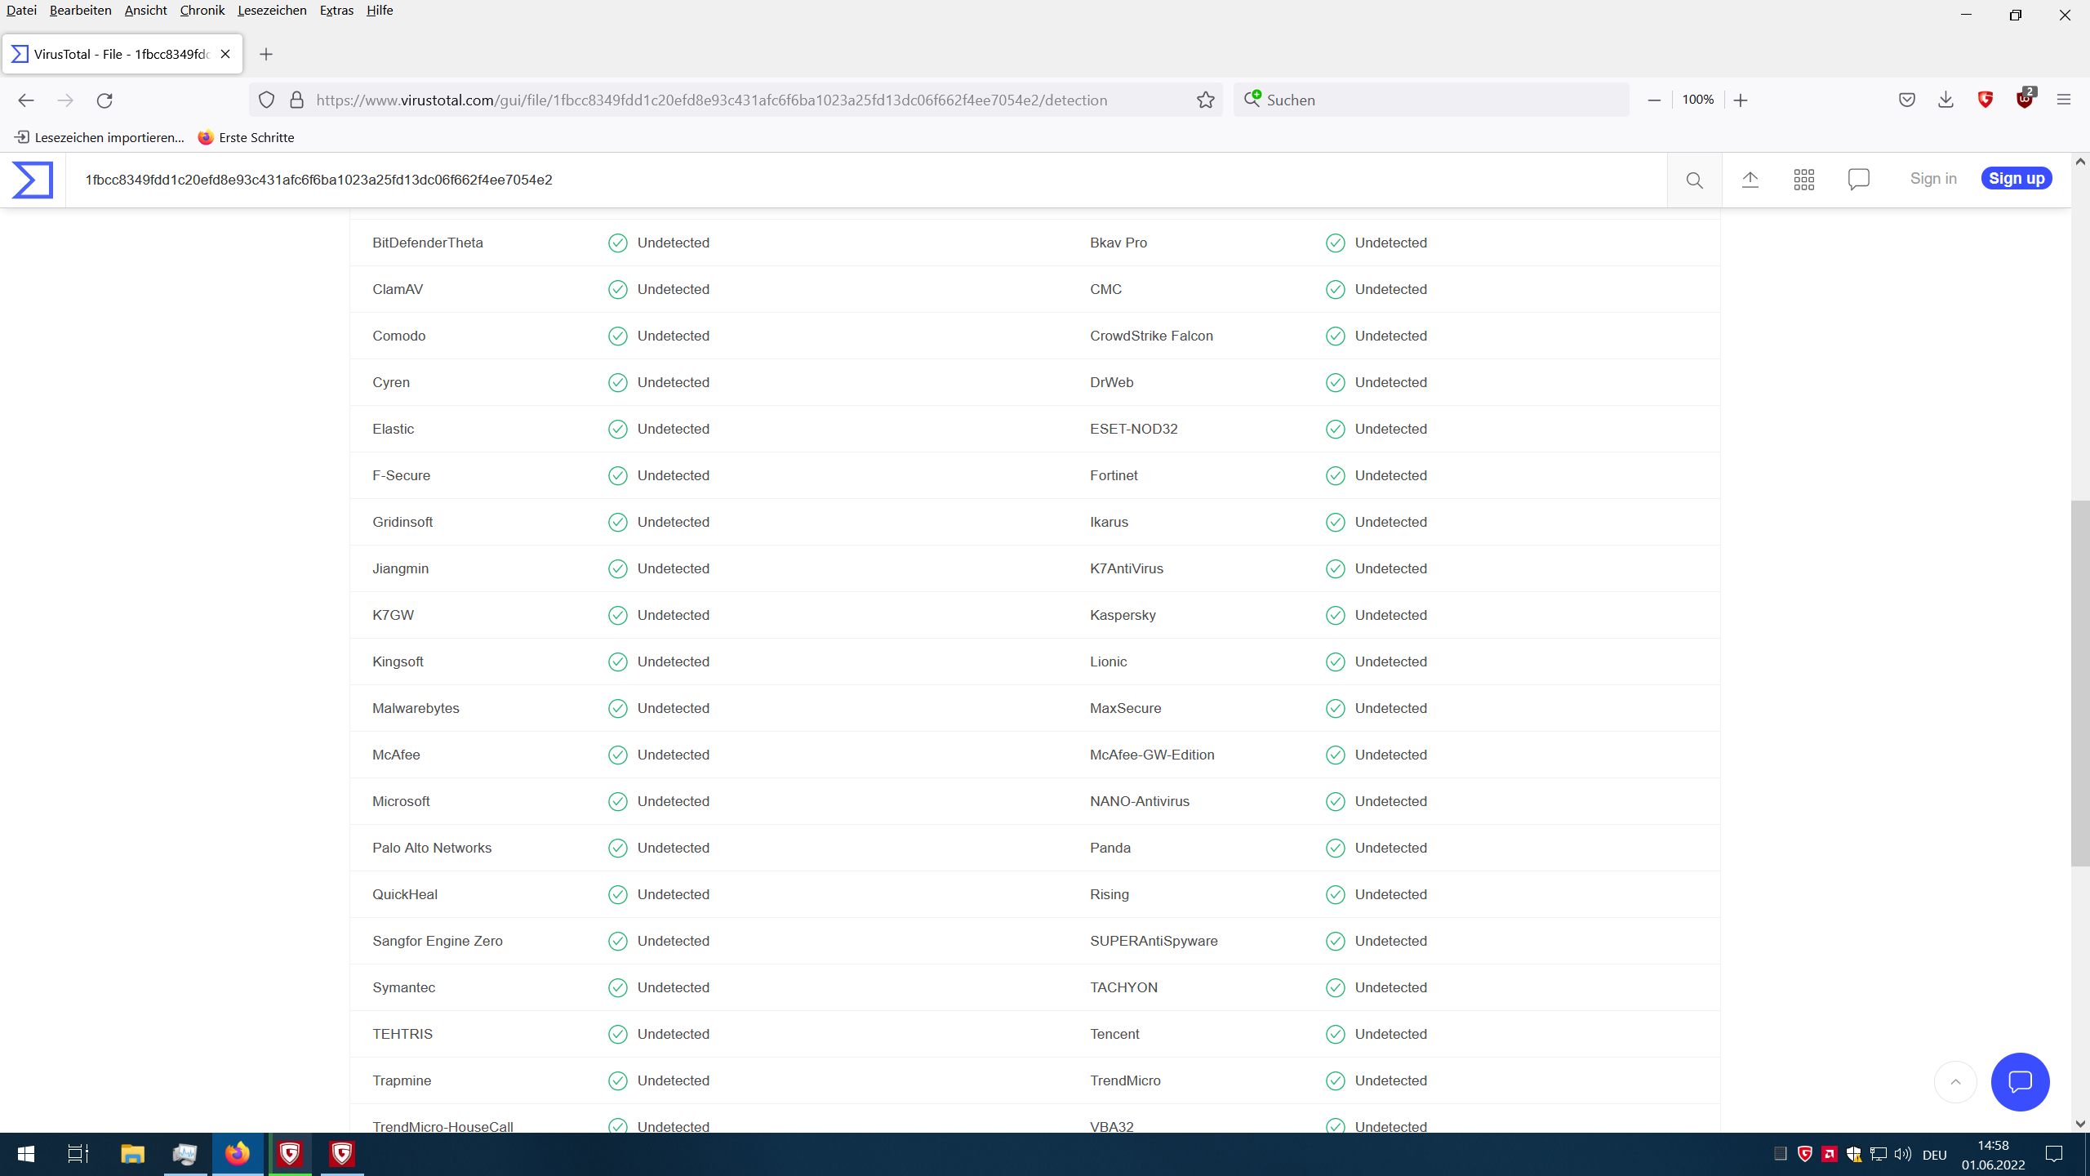Click the comments speech bubble icon in header
This screenshot has height=1176, width=2090.
(x=1858, y=180)
